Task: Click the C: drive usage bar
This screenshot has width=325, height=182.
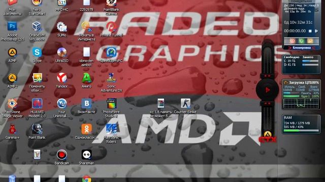Action: click(x=310, y=61)
